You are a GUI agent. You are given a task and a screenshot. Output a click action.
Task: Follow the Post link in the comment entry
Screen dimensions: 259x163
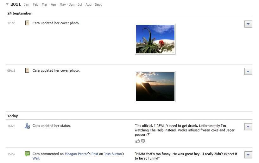tap(95, 154)
